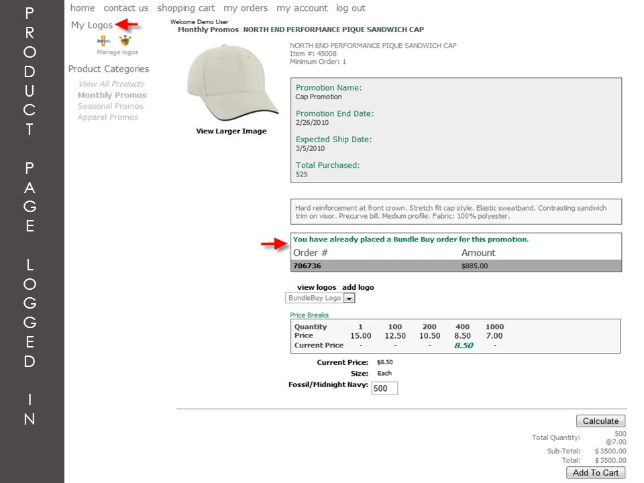Select Seasonal Promos category
Viewport: 644px width, 483px height.
pos(111,106)
